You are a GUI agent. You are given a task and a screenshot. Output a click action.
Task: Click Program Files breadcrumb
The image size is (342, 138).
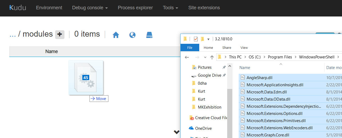[x=280, y=57]
